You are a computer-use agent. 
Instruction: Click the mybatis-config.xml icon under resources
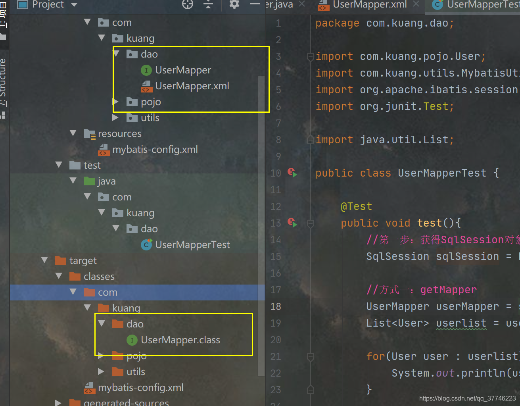tap(104, 150)
